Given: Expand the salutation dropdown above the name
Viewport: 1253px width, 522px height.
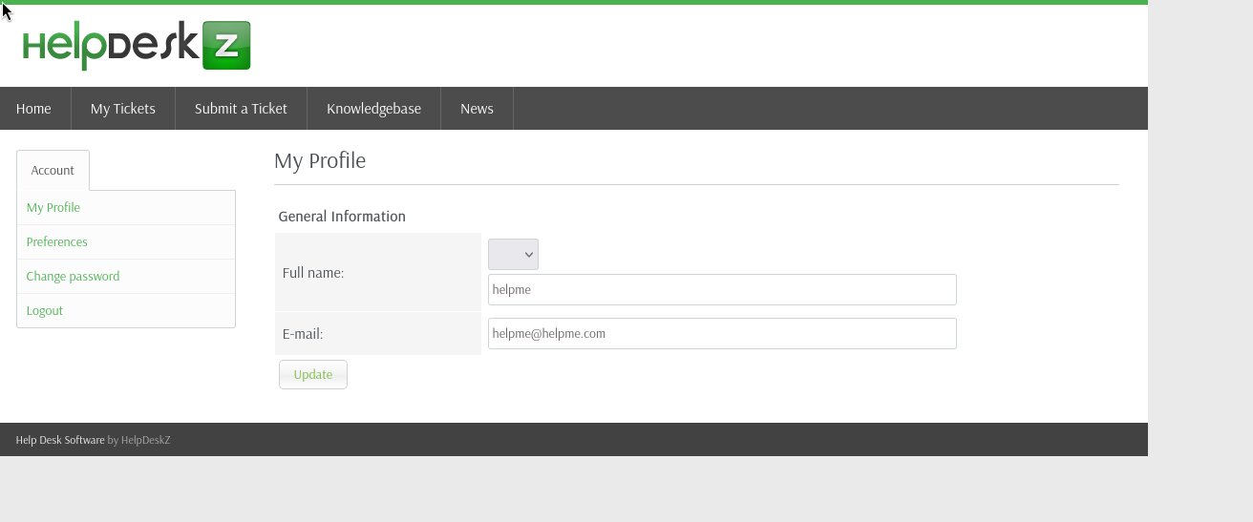Looking at the screenshot, I should point(513,255).
